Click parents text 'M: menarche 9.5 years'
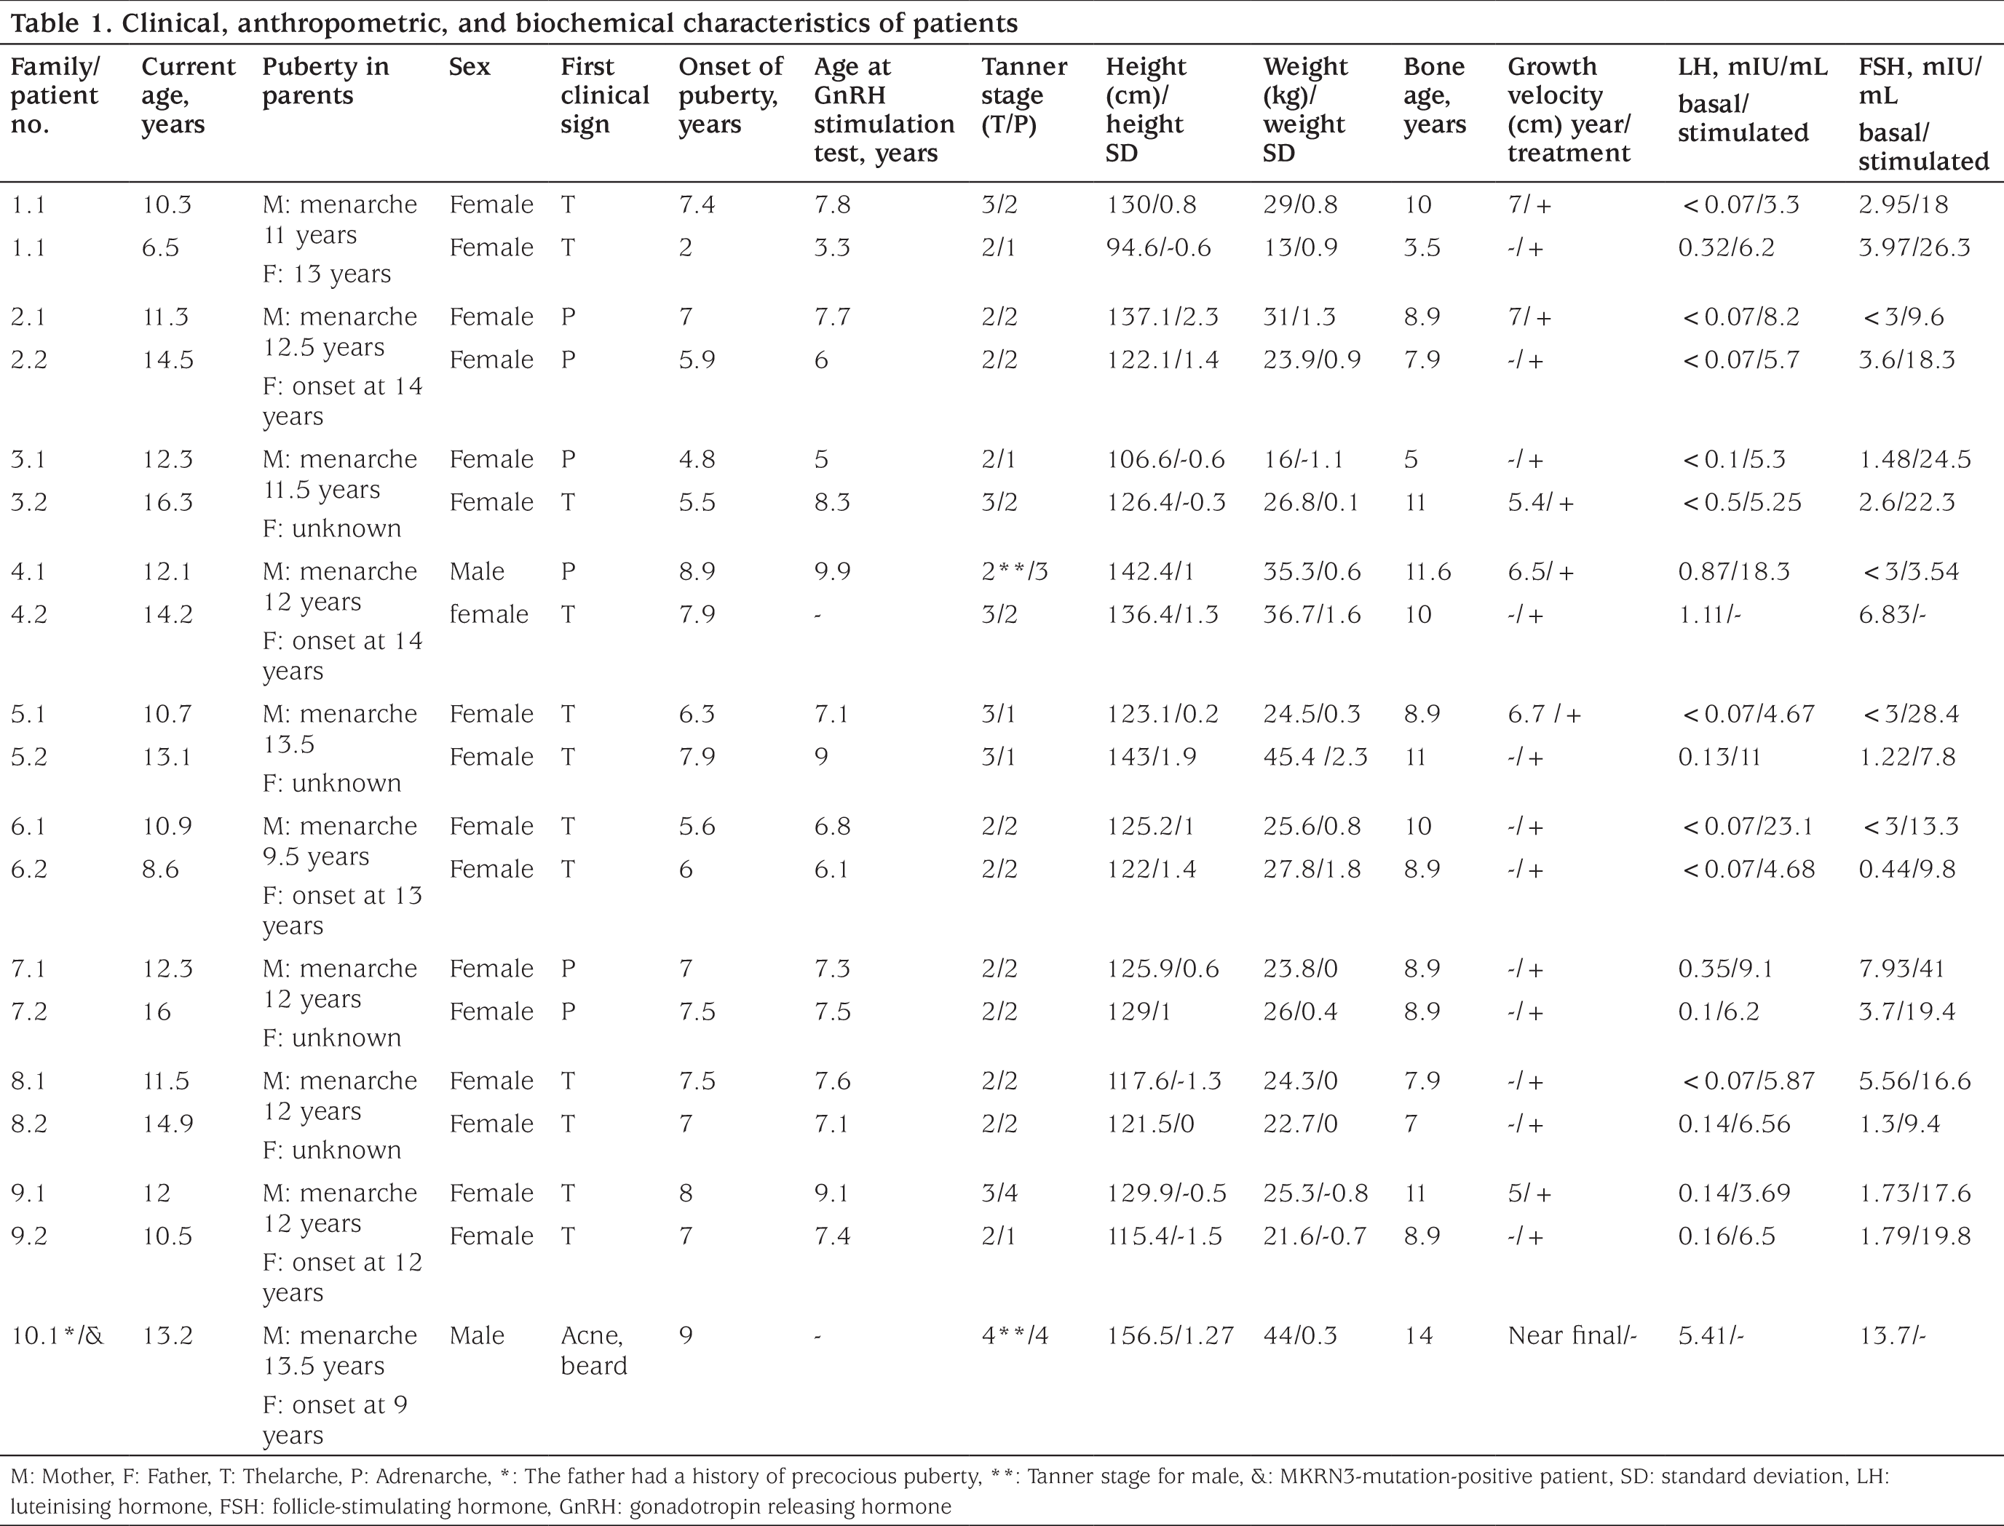Screen dimensions: 2004x1526 pyautogui.click(x=340, y=841)
